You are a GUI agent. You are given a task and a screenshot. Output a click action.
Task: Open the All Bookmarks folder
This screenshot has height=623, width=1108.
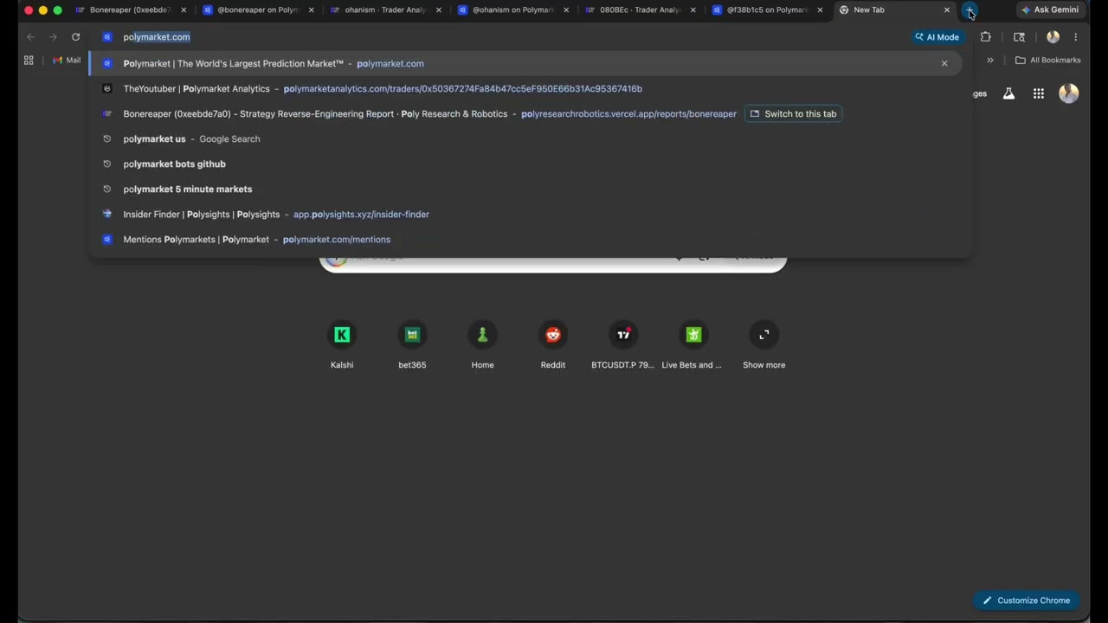coord(1047,60)
